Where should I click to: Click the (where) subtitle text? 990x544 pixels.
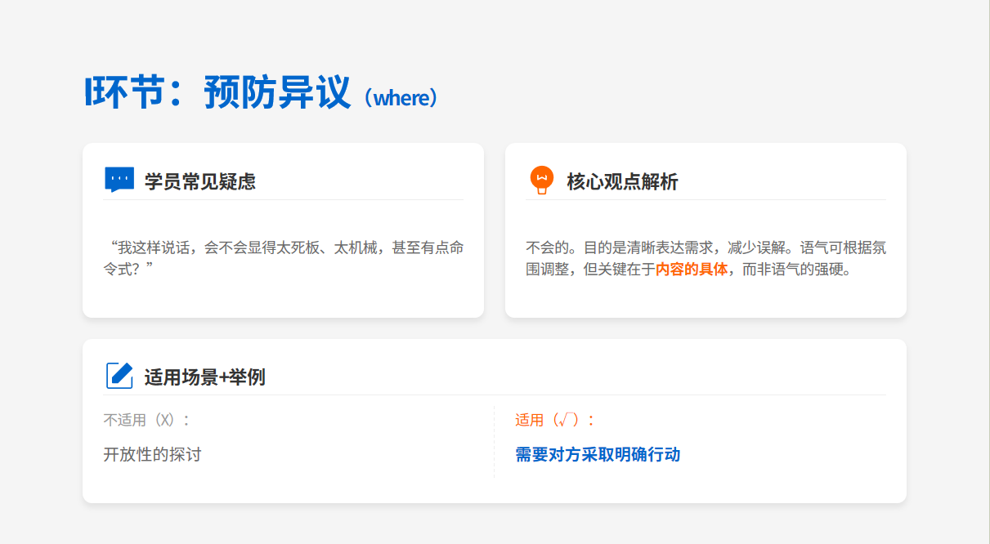pyautogui.click(x=401, y=98)
